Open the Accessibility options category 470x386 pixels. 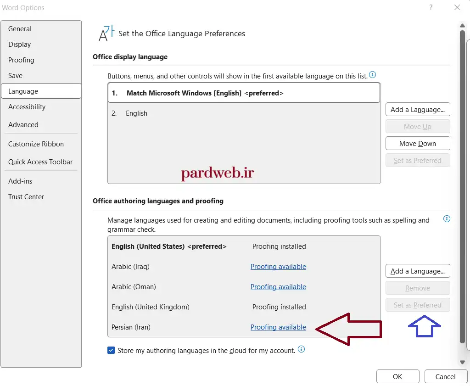click(41, 107)
